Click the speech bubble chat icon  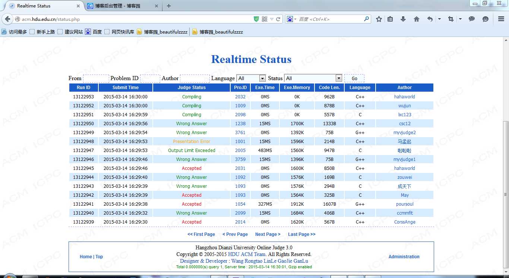click(x=472, y=19)
